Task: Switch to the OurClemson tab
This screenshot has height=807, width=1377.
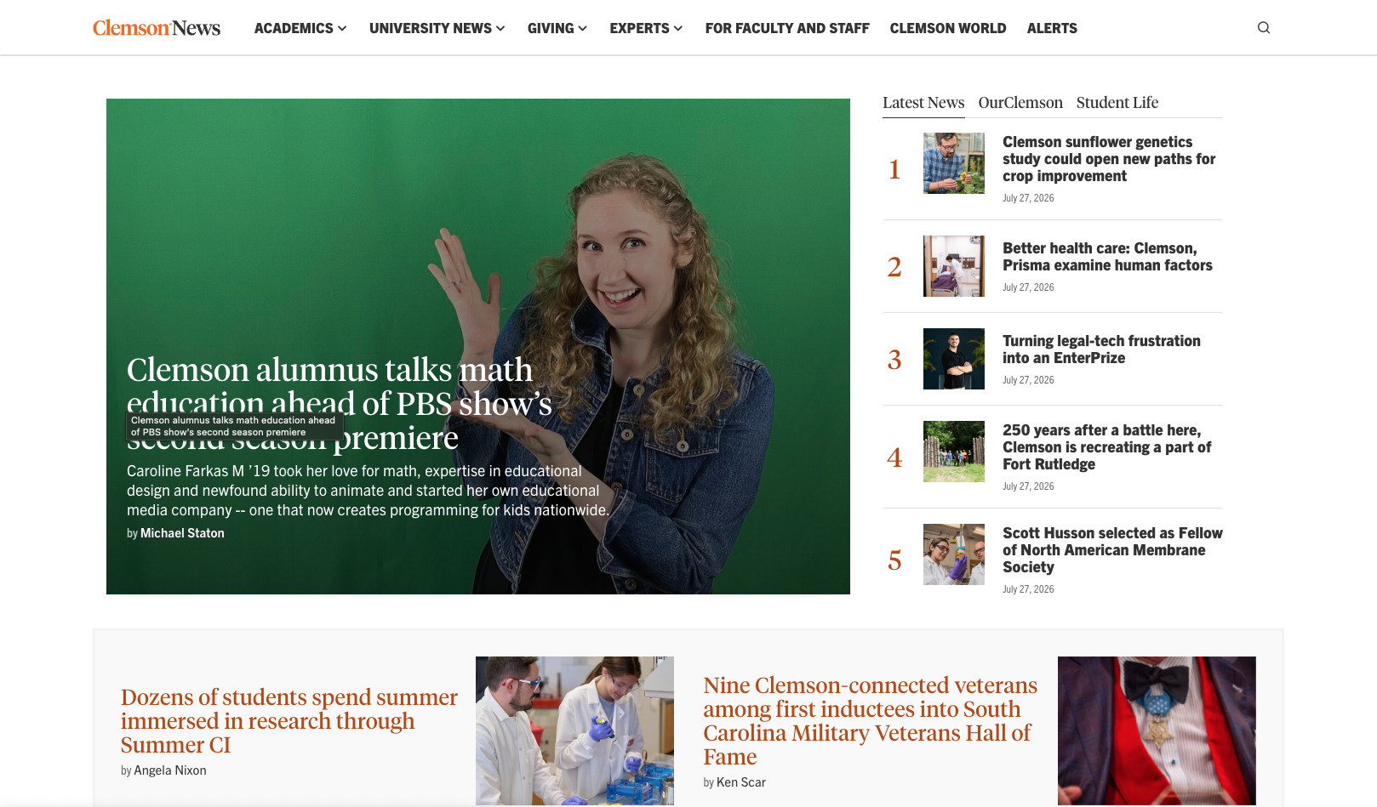Action: click(x=1020, y=103)
